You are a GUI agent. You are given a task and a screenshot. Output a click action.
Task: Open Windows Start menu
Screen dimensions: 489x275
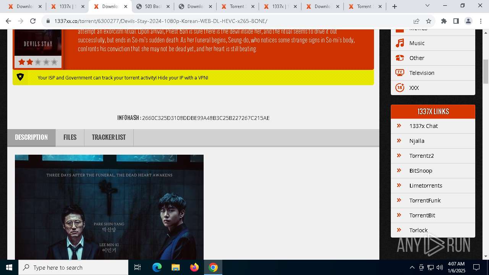coord(9,267)
